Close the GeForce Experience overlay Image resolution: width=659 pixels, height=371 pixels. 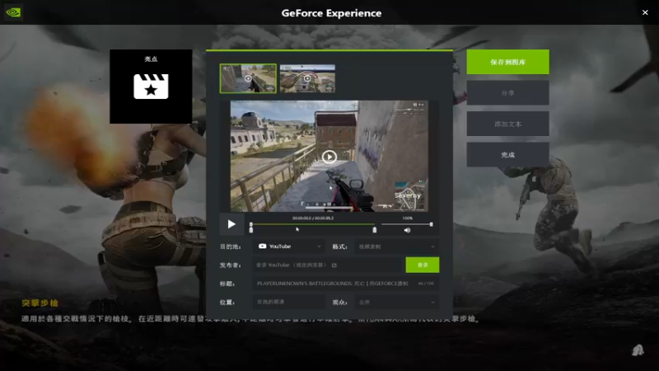645,12
